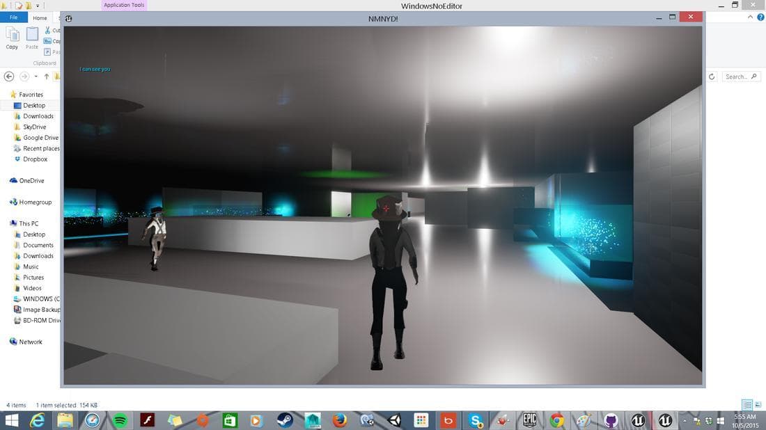Click the Cut scissors icon in ribbon

48,30
